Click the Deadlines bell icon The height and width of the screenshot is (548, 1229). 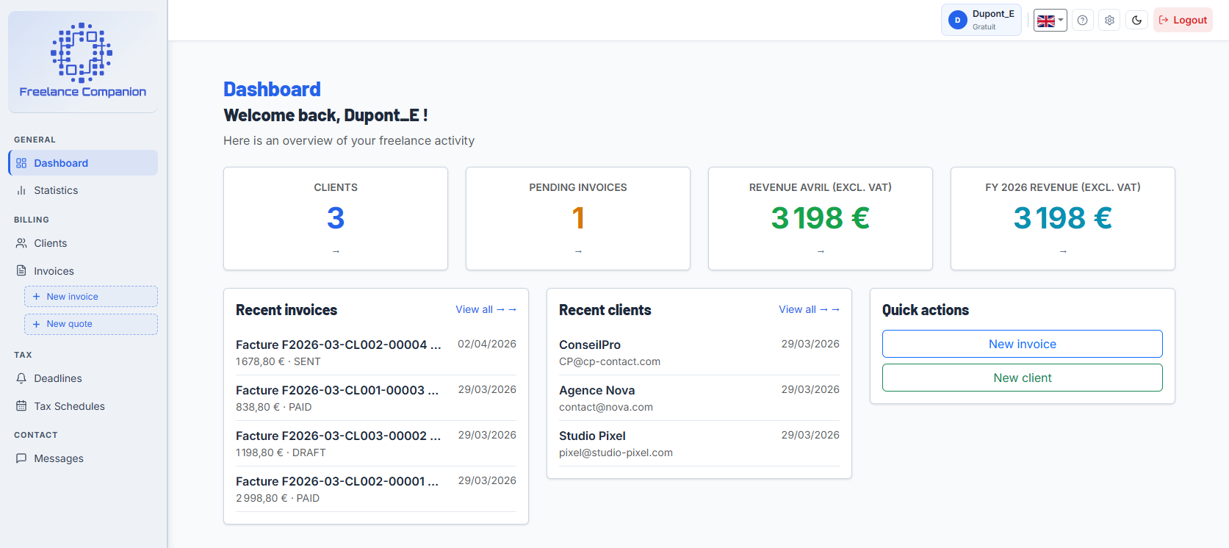21,378
